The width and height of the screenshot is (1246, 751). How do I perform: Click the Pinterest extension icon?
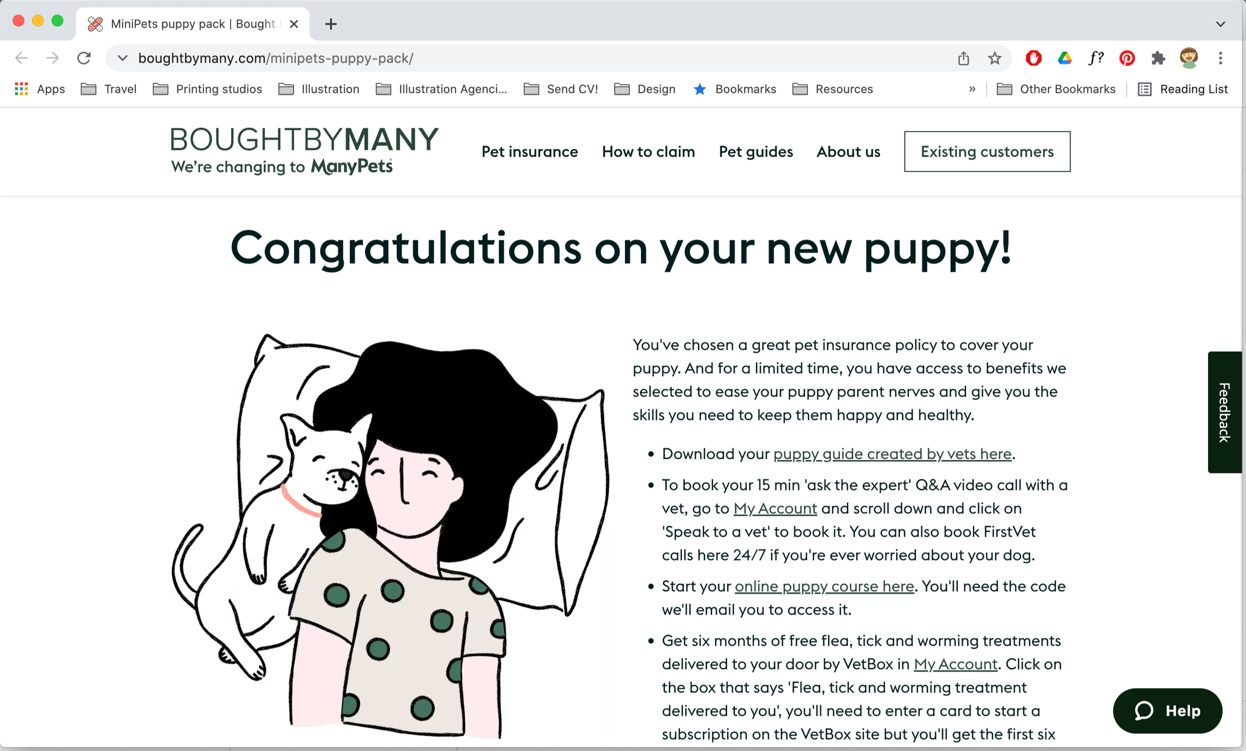[1127, 58]
